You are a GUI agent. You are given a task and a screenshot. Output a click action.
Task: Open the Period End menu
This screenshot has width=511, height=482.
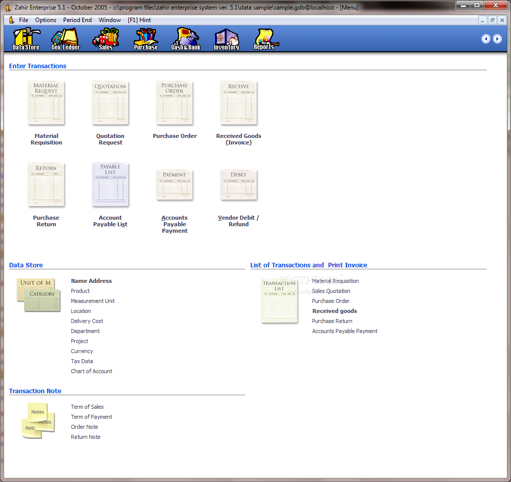click(x=77, y=20)
